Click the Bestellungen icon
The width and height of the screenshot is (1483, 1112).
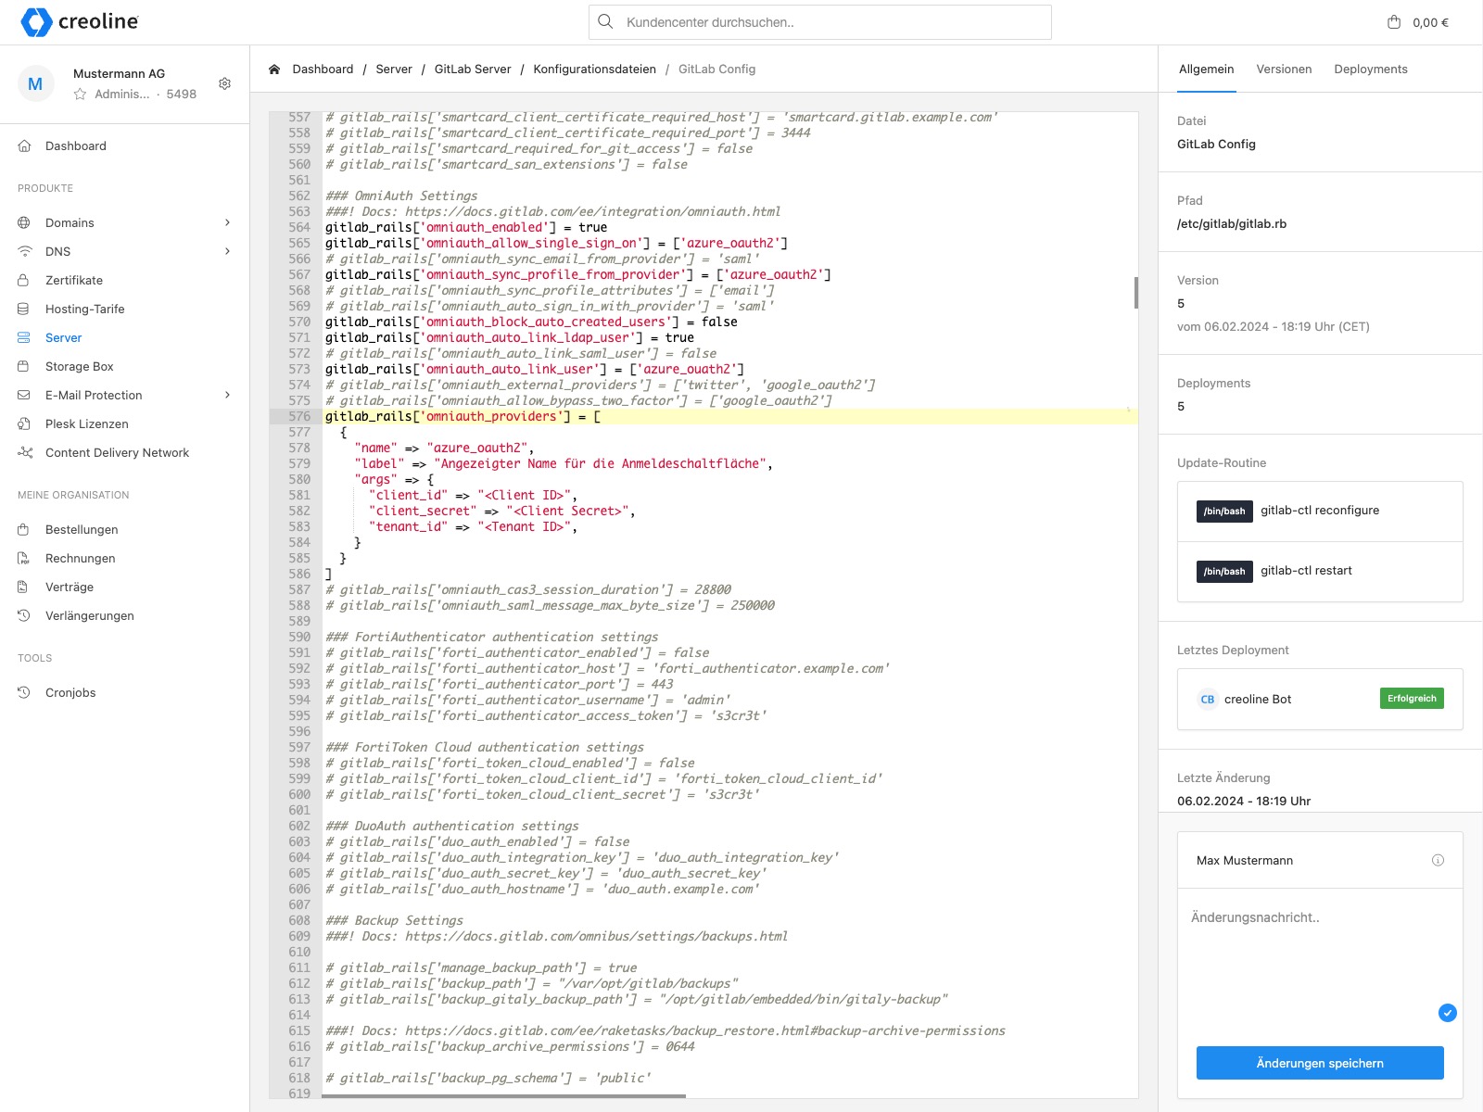tap(24, 529)
